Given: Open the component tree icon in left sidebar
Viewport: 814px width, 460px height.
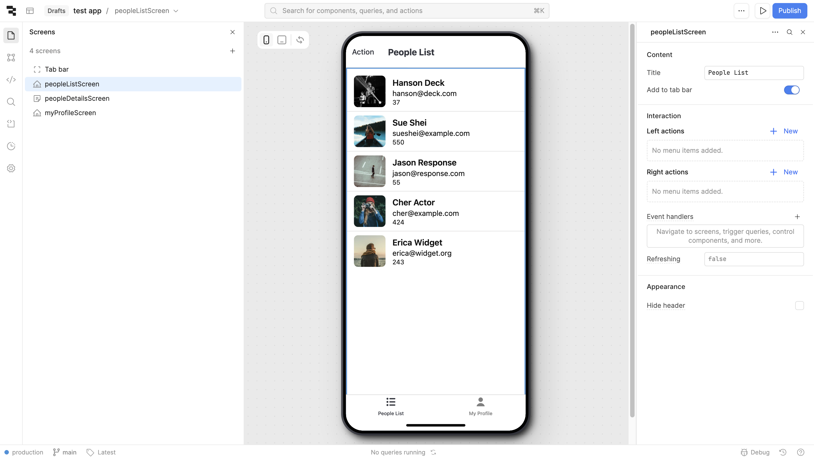Looking at the screenshot, I should [x=11, y=58].
